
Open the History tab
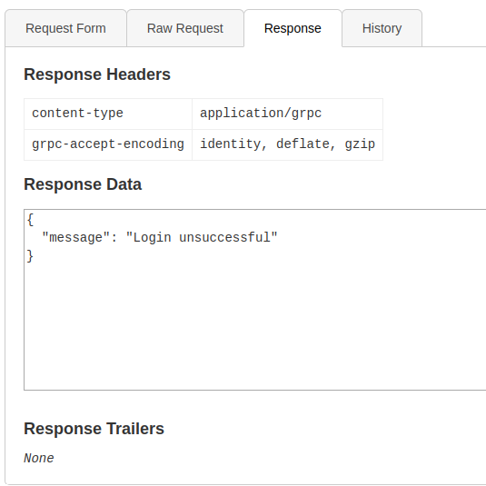click(x=382, y=28)
